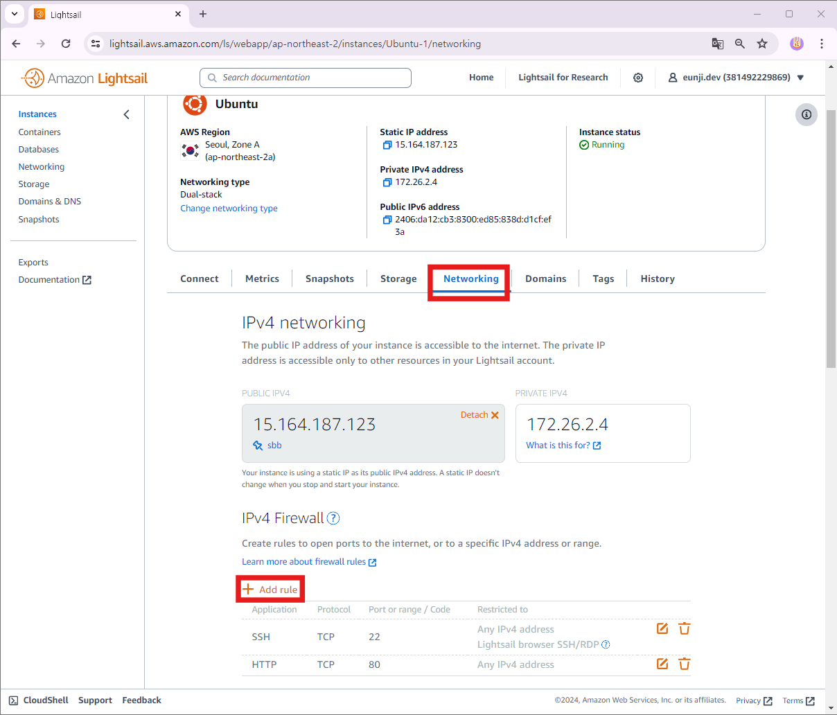Image resolution: width=837 pixels, height=715 pixels.
Task: Open Learn more about firewall rules
Action: point(309,562)
